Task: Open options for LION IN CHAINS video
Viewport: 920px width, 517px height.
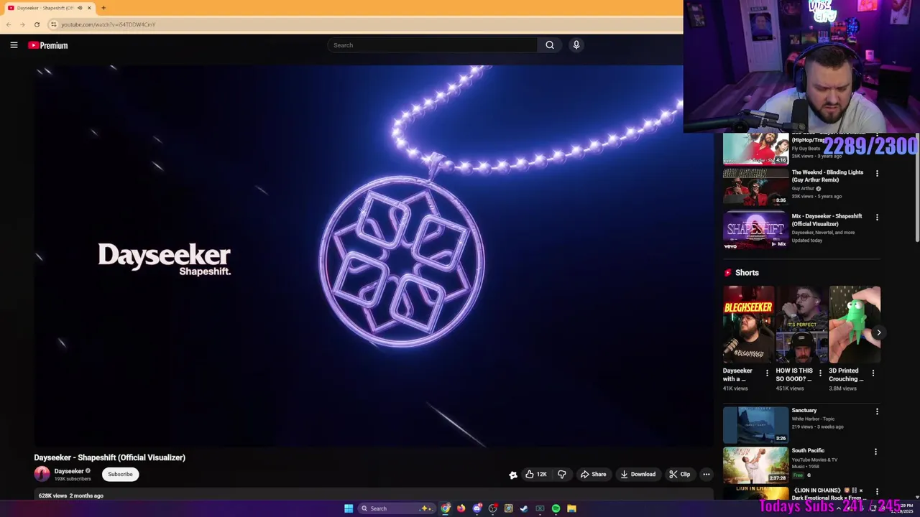Action: click(x=877, y=492)
